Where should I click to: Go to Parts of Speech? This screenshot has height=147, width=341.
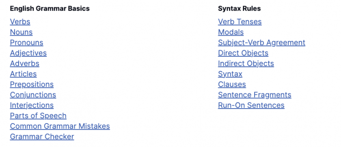[38, 116]
